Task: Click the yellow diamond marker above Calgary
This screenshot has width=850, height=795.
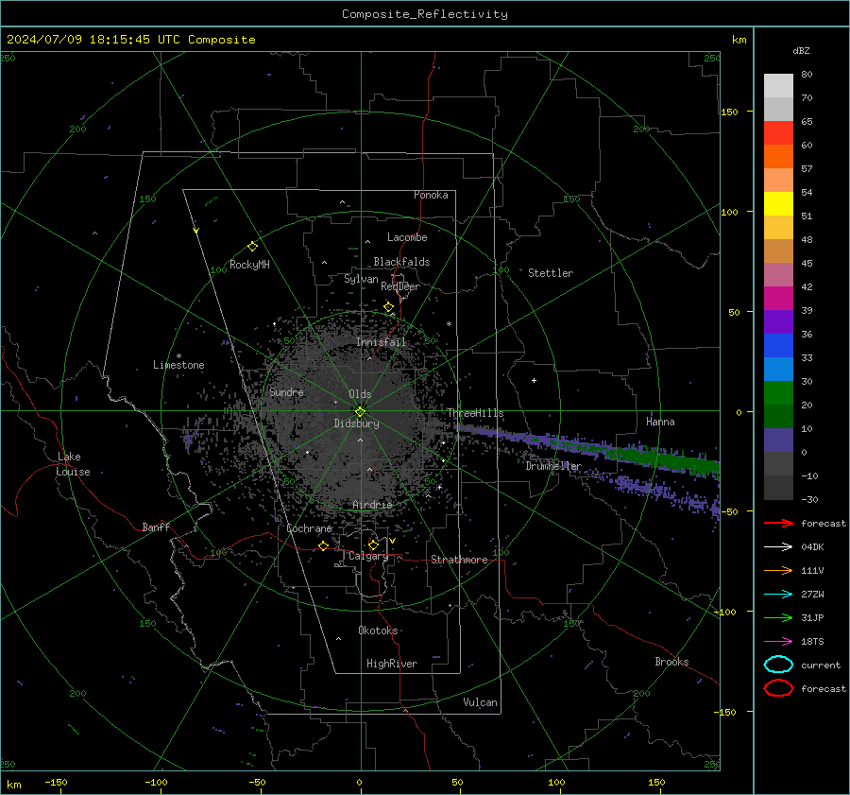Action: click(x=373, y=544)
